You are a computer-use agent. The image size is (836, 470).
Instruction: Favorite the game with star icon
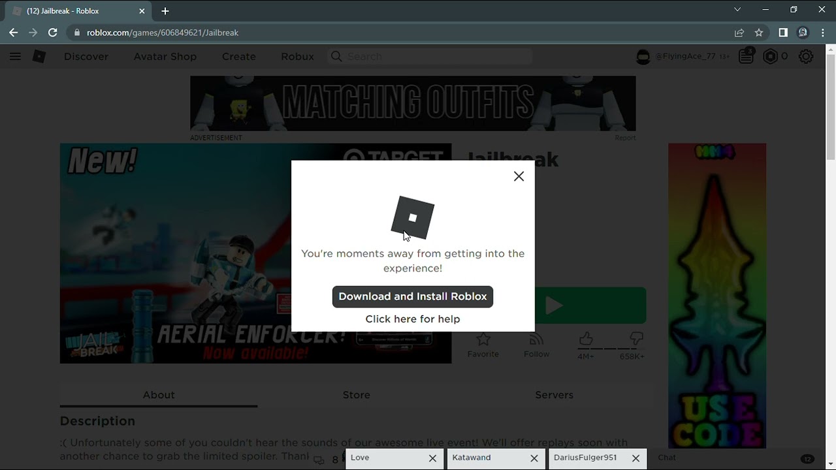pos(483,339)
